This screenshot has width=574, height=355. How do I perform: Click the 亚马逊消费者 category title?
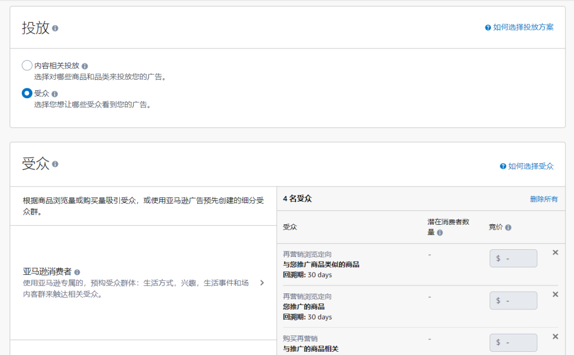point(47,272)
